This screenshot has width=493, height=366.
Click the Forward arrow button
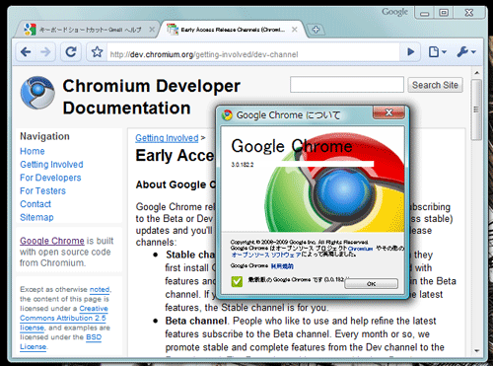pos(45,52)
